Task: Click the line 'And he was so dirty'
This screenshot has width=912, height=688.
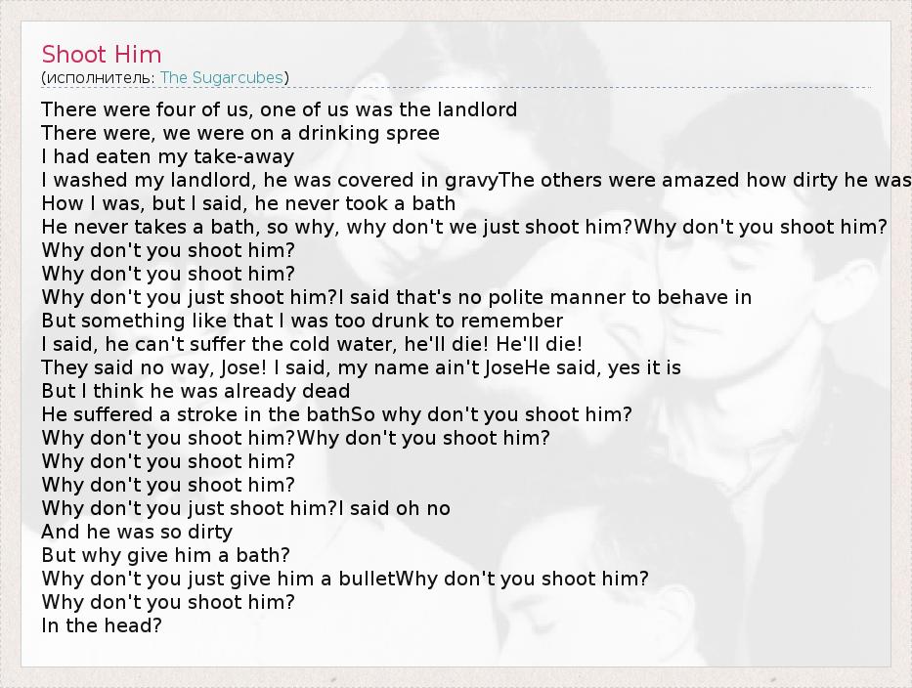Action: (x=137, y=532)
